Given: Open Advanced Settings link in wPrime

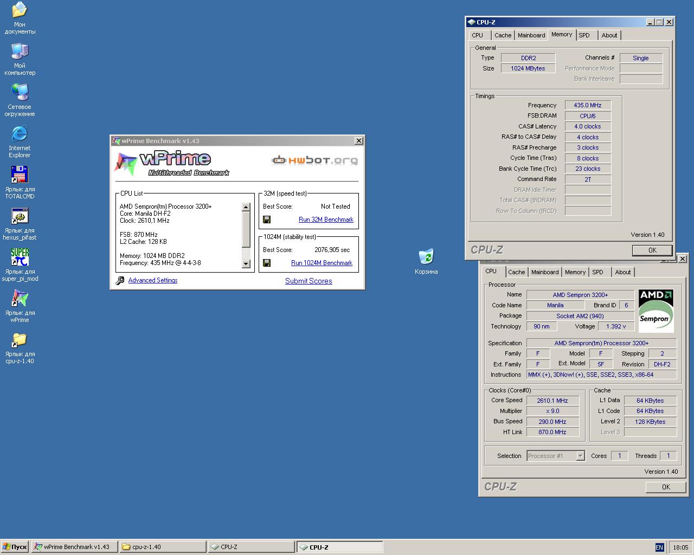Looking at the screenshot, I should (153, 280).
